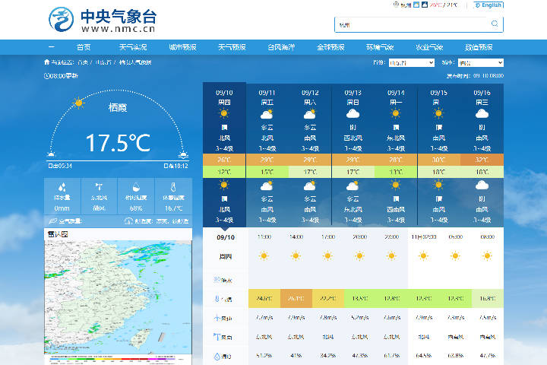Screen dimensions: 547x365
Task: Open 台风海洋 menu item
Action: 281,47
